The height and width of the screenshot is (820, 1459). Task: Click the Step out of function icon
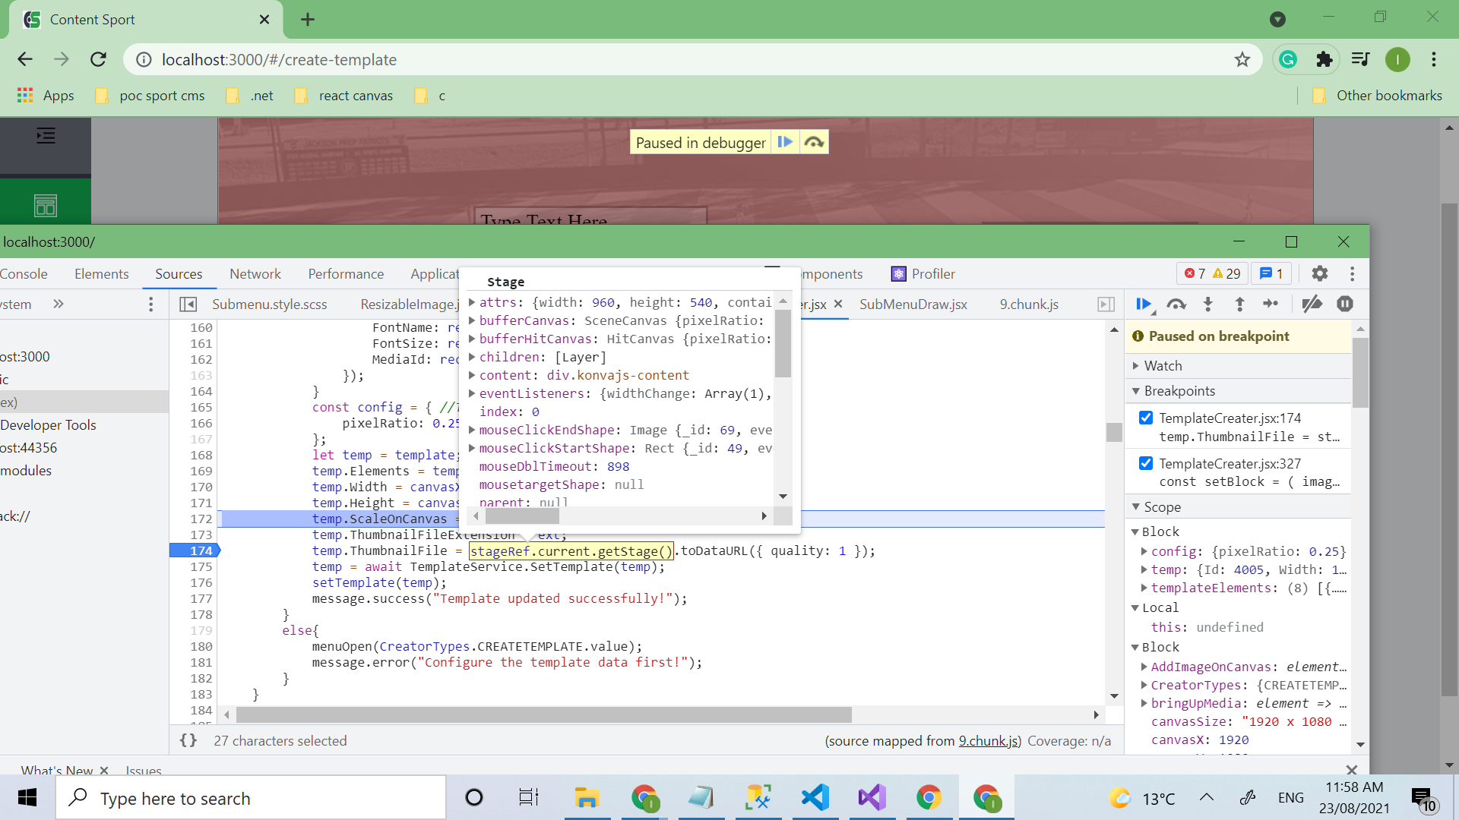click(x=1239, y=304)
